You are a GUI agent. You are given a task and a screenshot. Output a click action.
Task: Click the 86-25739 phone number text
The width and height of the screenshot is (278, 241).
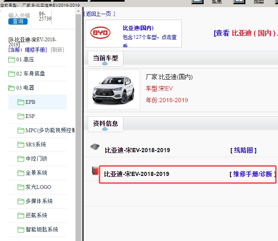pyautogui.click(x=45, y=16)
